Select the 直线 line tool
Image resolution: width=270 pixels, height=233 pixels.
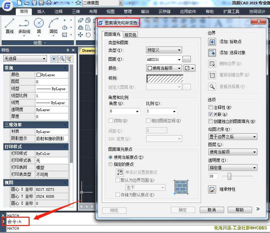point(9,26)
